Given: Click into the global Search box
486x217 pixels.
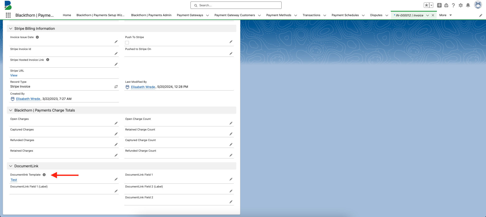Looking at the screenshot, I should (x=236, y=5).
